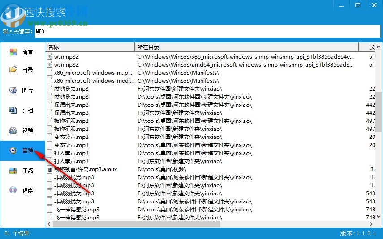Click the 音频 audio category icon
Image resolution: width=383 pixels, height=239 pixels.
[13, 150]
